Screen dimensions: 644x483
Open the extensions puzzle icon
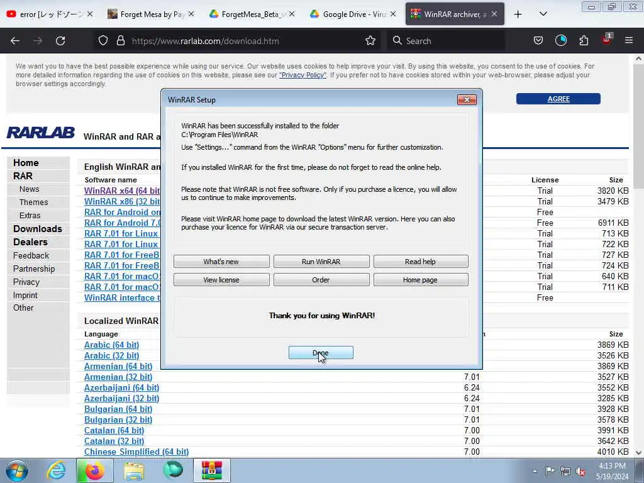coord(584,41)
